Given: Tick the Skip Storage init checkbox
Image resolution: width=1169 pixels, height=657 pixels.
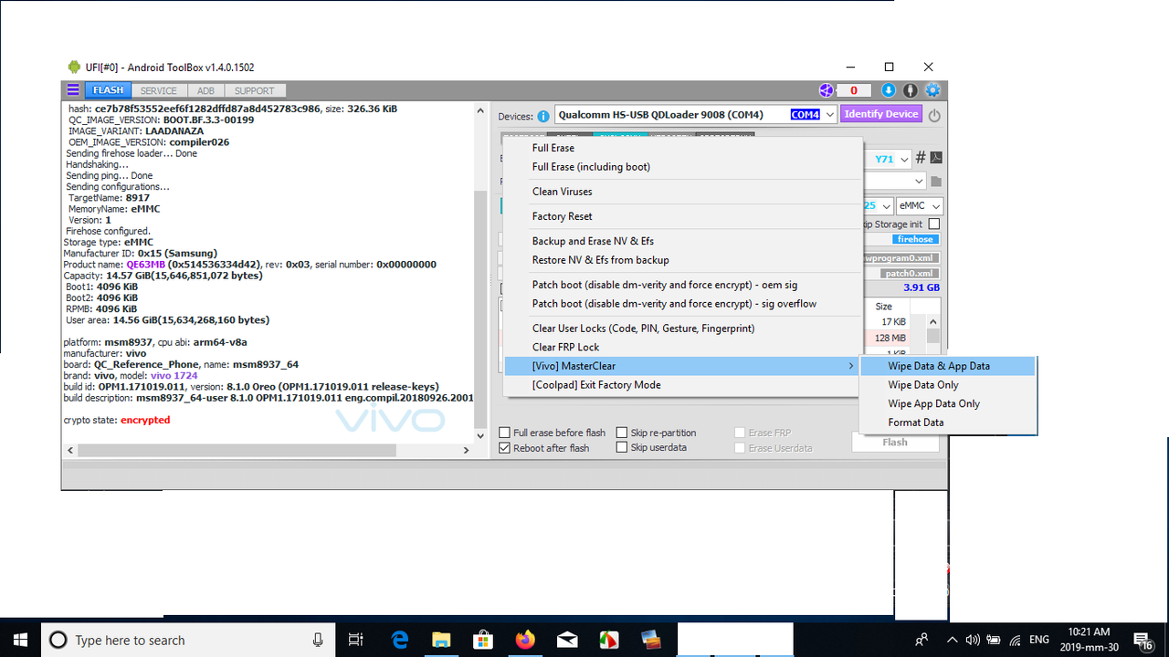Looking at the screenshot, I should [933, 224].
